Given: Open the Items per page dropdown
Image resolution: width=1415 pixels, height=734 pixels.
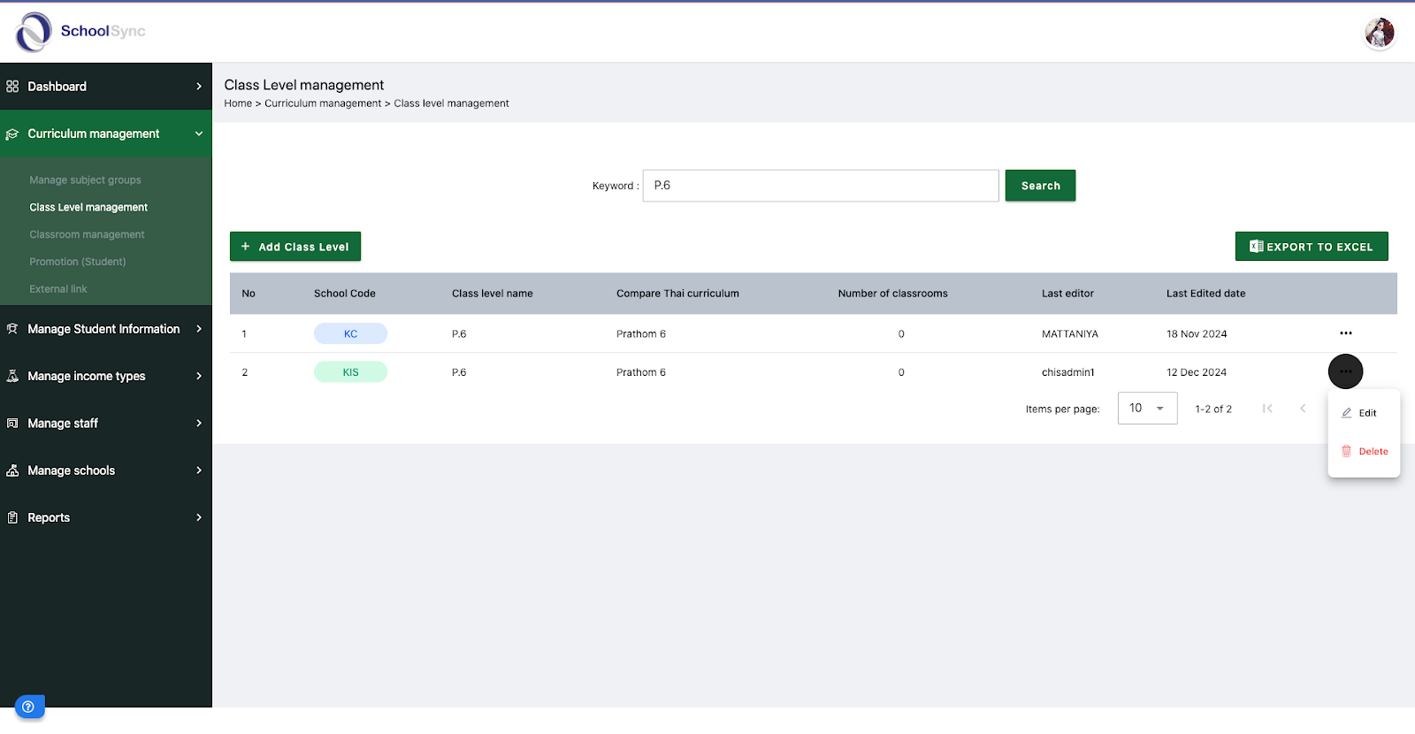Looking at the screenshot, I should 1147,409.
